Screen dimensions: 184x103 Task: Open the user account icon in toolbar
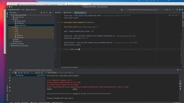(122, 10)
